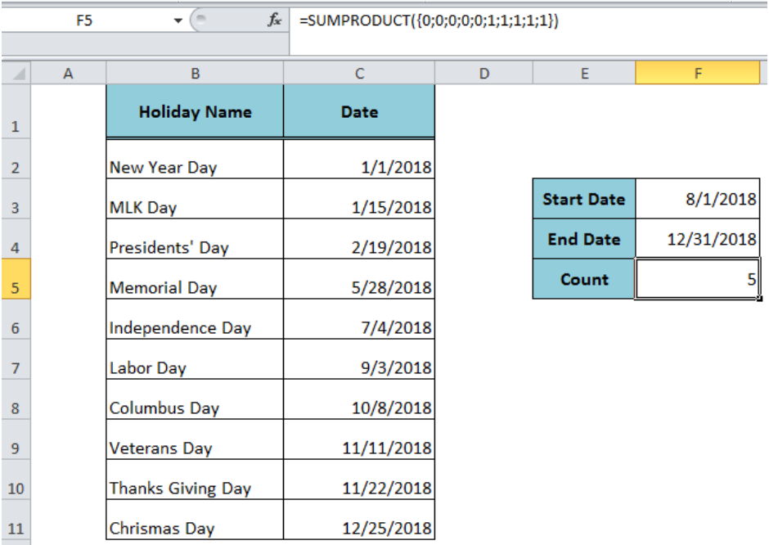This screenshot has width=769, height=545.
Task: Select the Christmas Day cell
Action: (x=195, y=528)
